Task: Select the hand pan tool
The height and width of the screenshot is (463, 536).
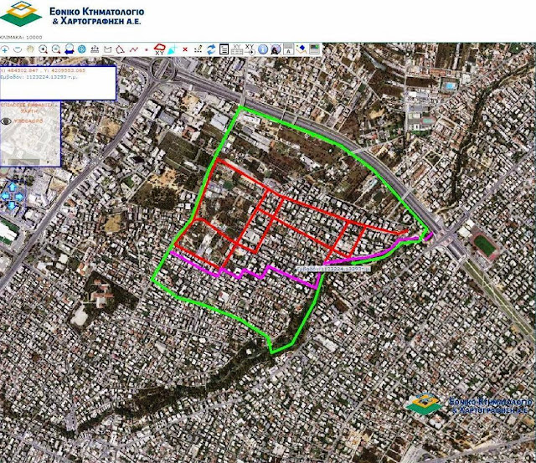Action: click(30, 49)
